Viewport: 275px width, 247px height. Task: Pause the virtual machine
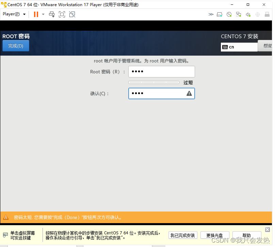[x=36, y=14]
